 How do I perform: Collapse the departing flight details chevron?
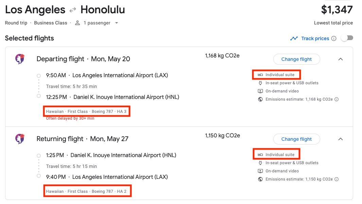pos(340,59)
